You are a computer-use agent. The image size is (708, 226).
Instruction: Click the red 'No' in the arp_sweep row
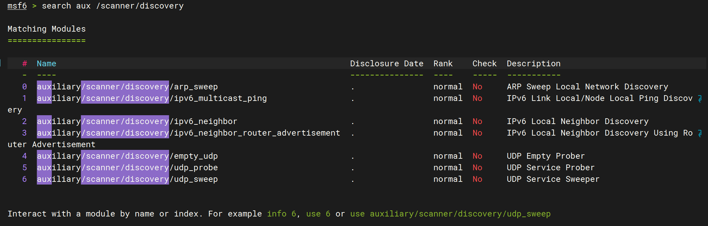477,87
